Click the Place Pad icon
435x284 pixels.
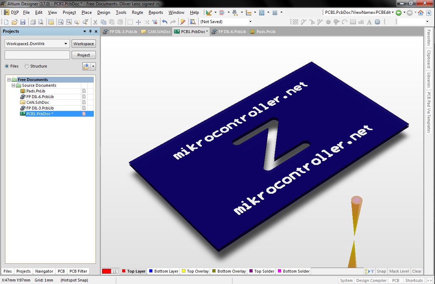tap(328, 22)
